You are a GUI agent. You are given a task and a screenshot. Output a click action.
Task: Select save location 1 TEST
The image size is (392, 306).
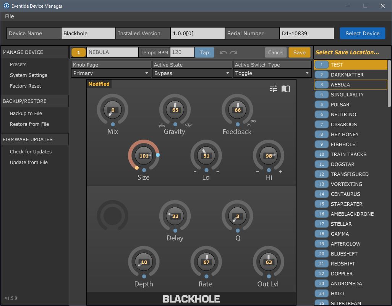[x=351, y=65]
